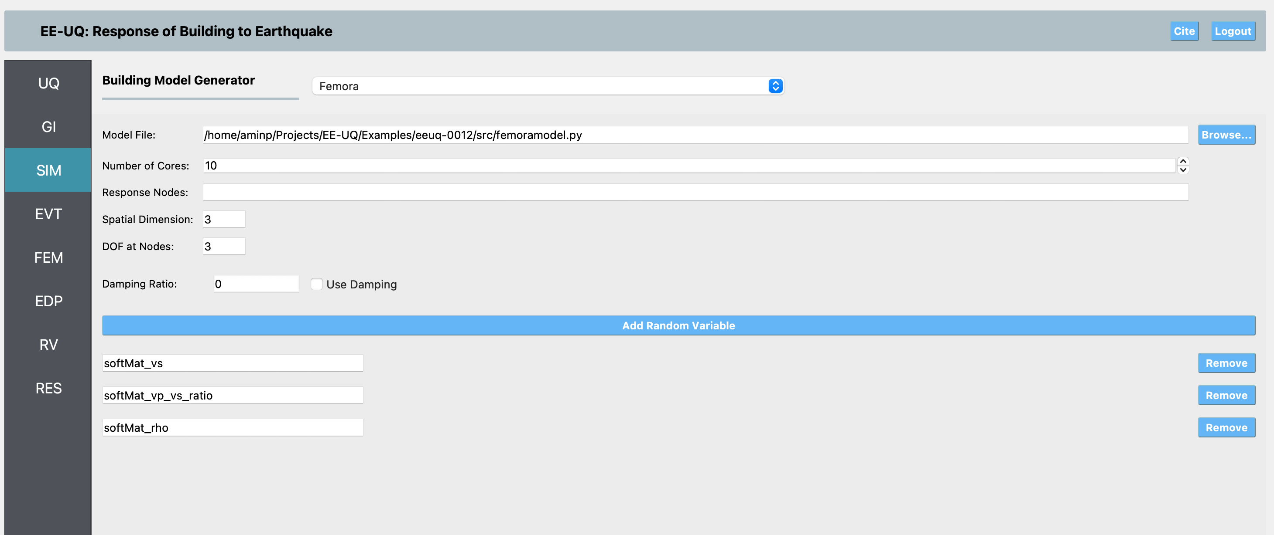Click the Cite button in header
Viewport: 1274px width, 535px height.
[1184, 31]
